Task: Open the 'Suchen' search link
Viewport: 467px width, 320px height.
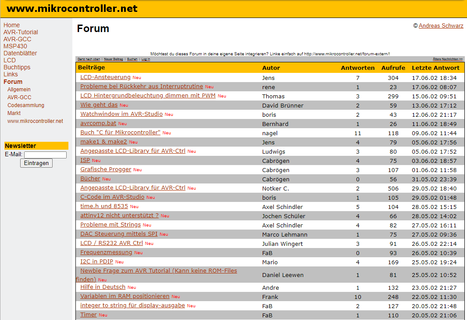Action: [132, 59]
